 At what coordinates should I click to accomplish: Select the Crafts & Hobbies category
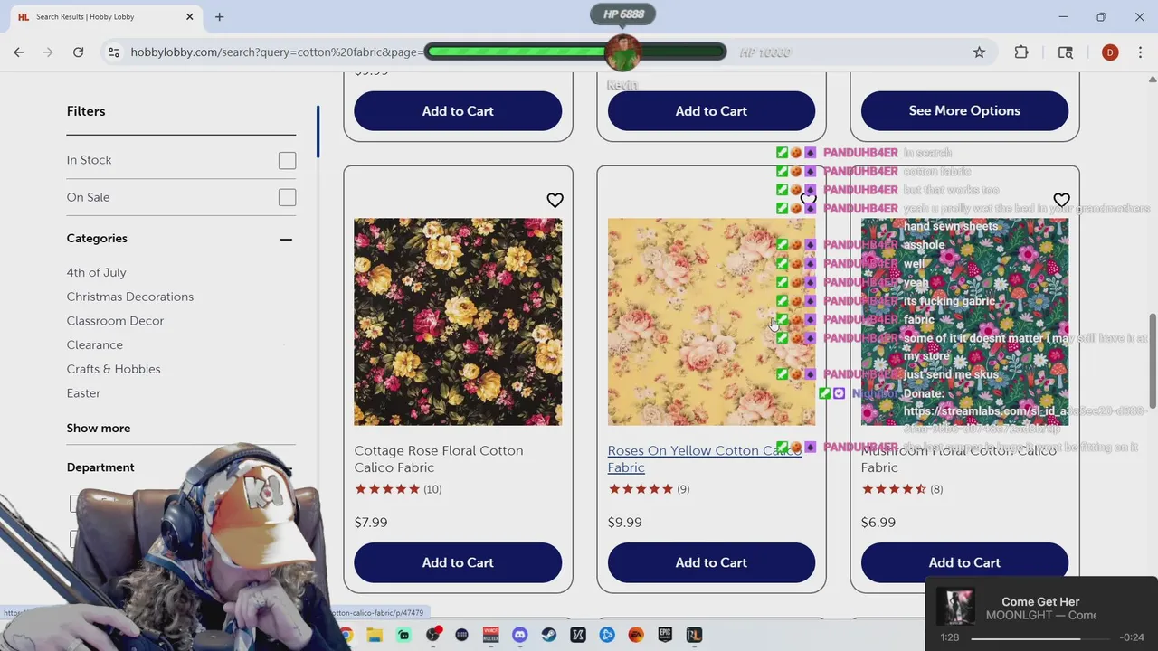(113, 369)
